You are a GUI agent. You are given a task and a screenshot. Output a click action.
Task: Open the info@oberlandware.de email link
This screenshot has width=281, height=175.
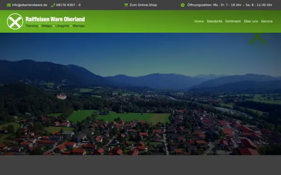click(x=30, y=5)
